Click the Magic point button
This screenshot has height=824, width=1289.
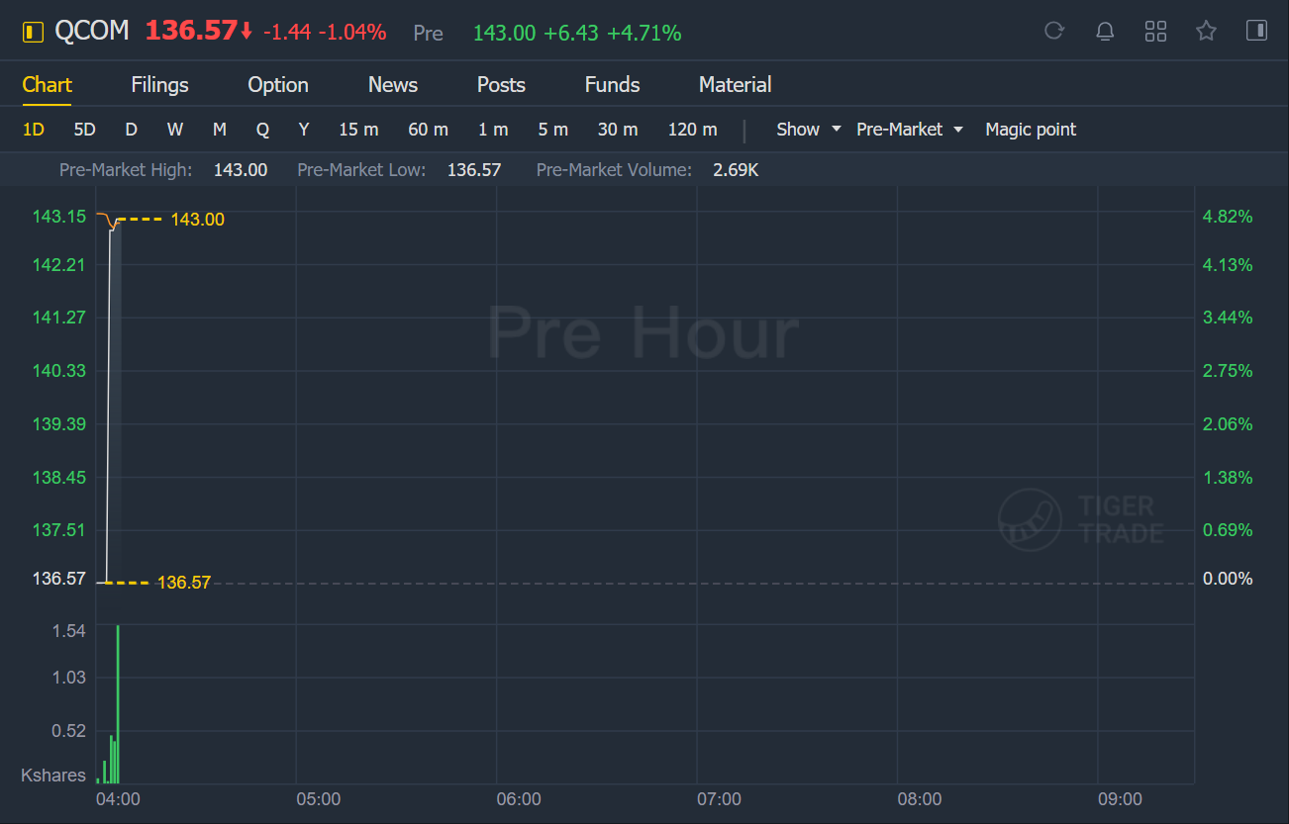pos(1031,130)
